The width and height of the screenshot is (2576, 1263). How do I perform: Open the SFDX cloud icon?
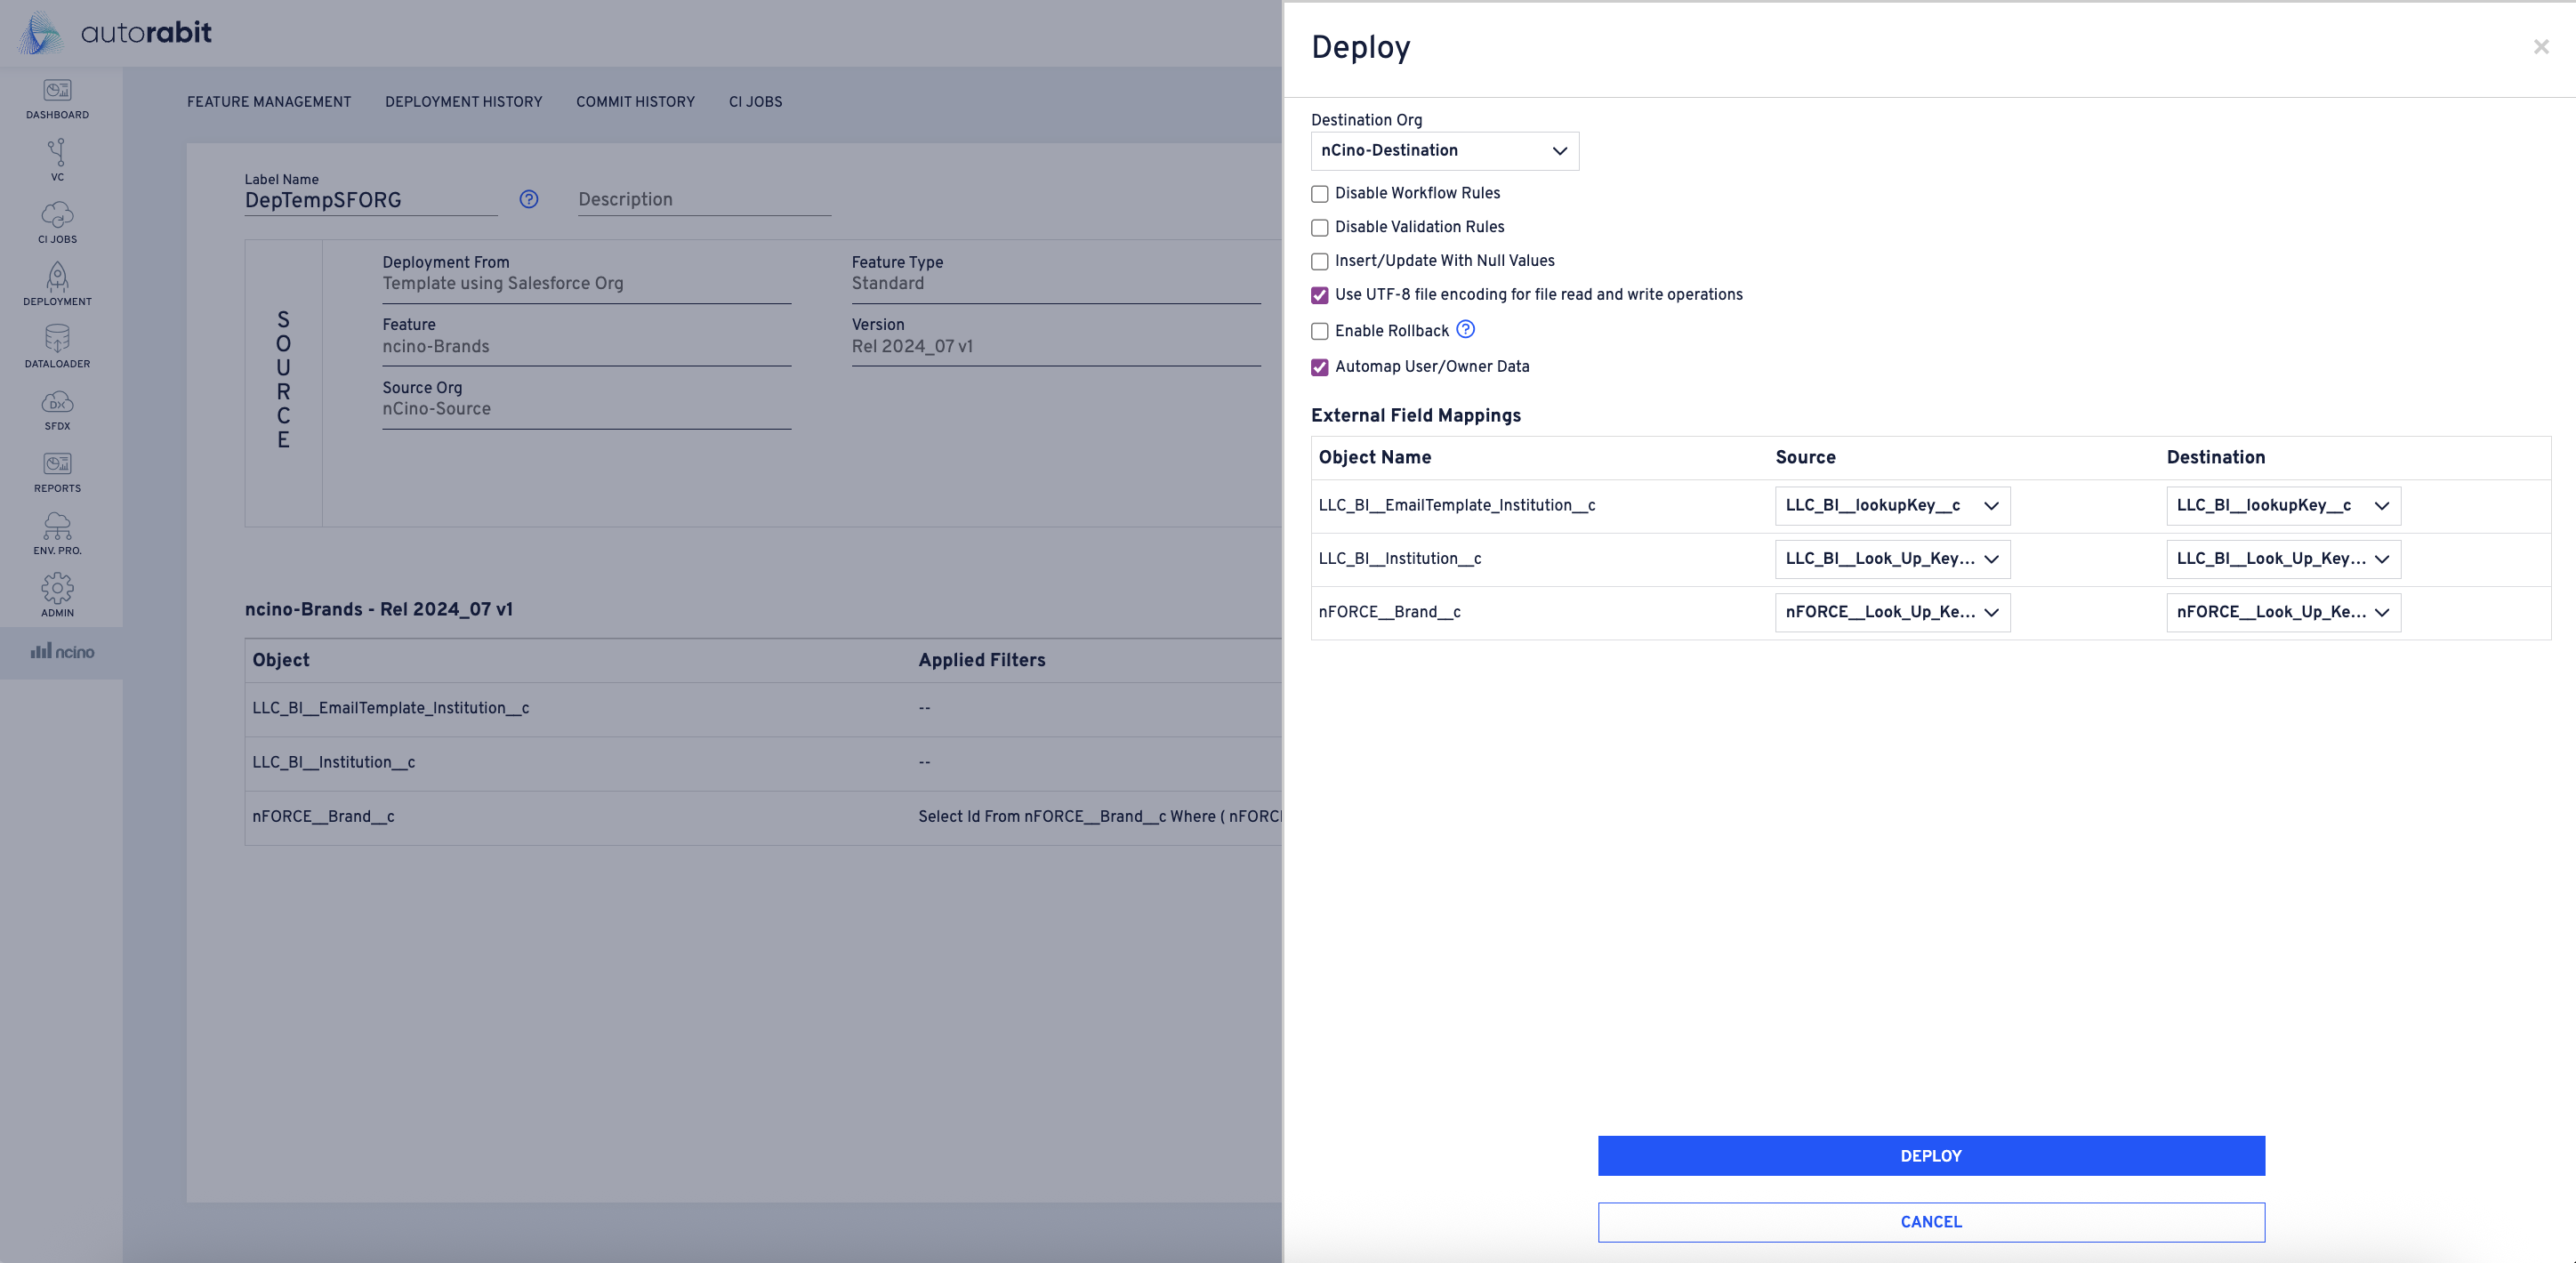coord(57,409)
